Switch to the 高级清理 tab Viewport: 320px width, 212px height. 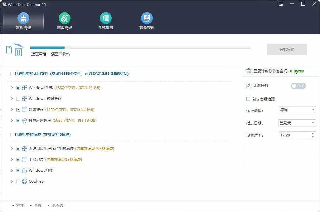tap(64, 18)
